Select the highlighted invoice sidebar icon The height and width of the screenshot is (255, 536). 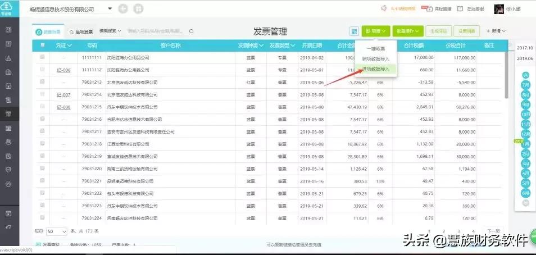(9, 114)
